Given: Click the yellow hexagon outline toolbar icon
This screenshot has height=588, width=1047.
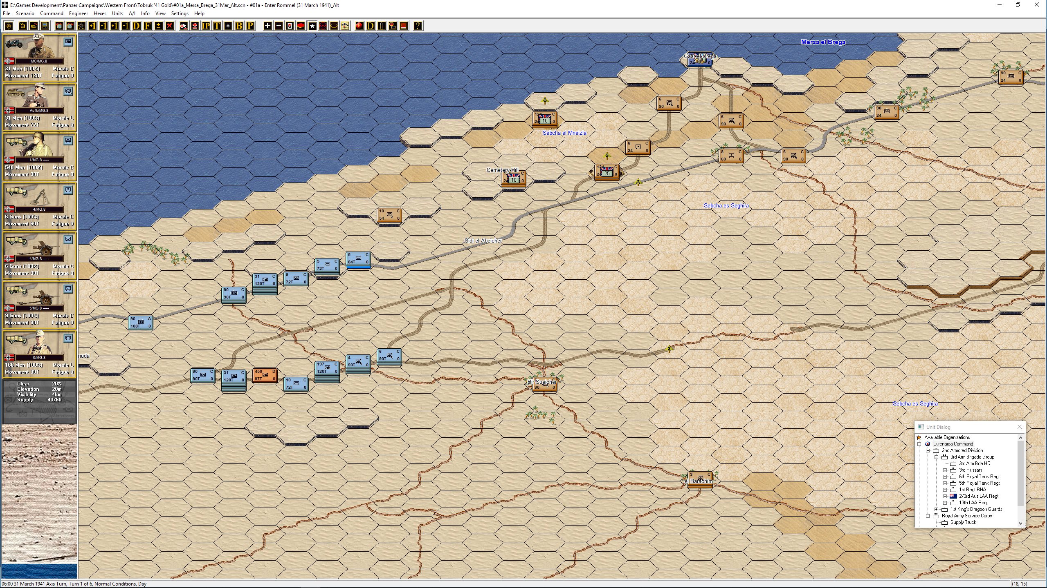Looking at the screenshot, I should coord(334,26).
